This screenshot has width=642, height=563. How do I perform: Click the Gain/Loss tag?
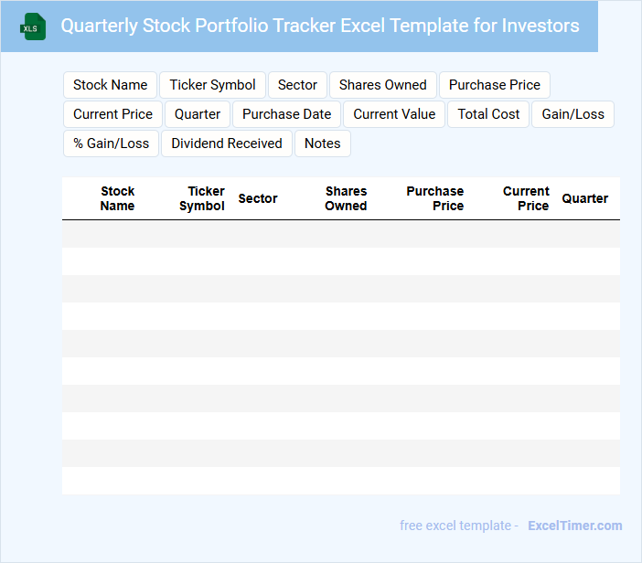(572, 114)
